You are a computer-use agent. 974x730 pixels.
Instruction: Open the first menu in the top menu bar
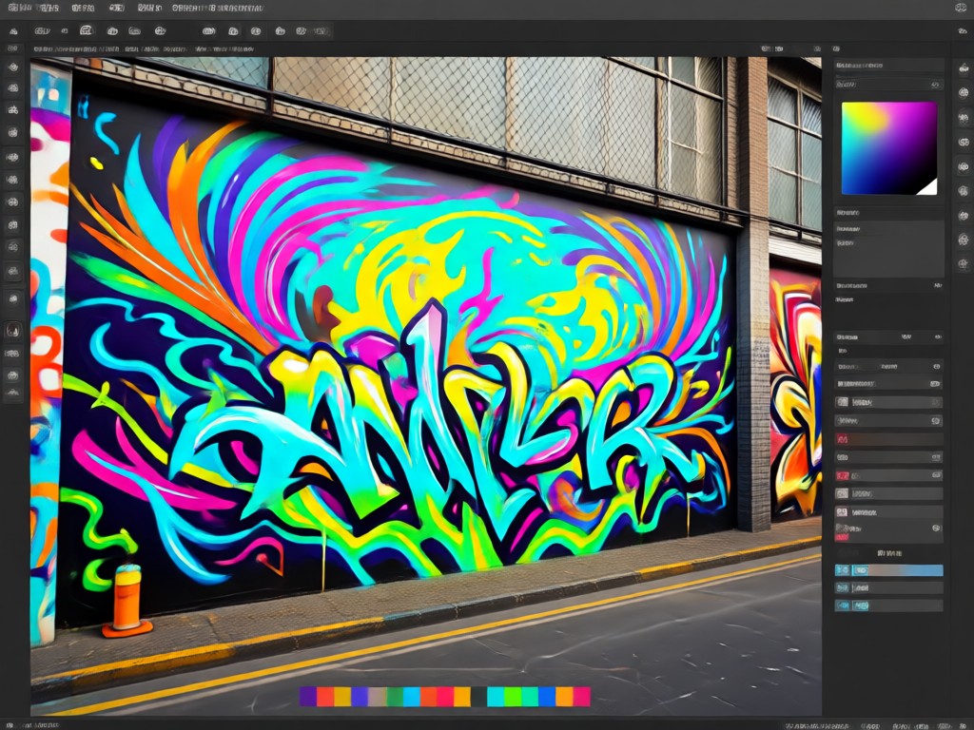21,8
